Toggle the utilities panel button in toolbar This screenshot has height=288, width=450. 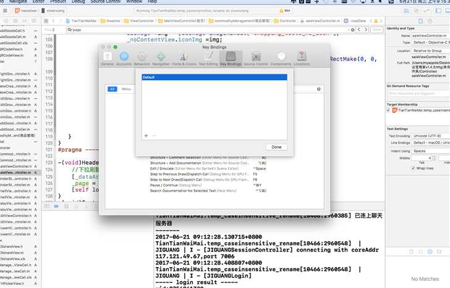[448, 11]
